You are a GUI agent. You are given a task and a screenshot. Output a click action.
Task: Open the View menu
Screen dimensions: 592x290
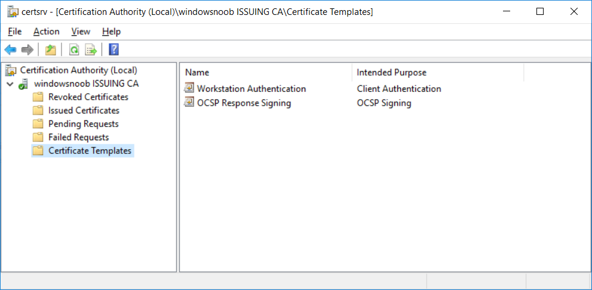(81, 31)
